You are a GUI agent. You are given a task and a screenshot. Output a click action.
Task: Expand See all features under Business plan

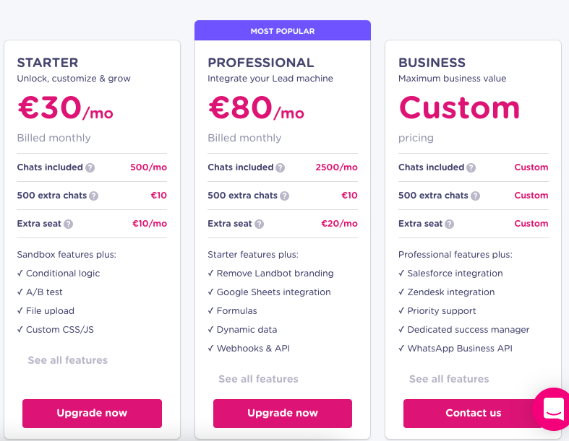449,379
